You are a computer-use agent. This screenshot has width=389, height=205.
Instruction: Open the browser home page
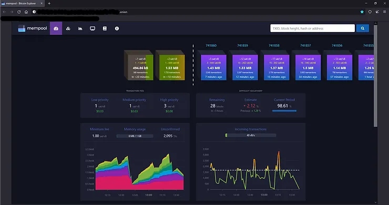point(26,12)
